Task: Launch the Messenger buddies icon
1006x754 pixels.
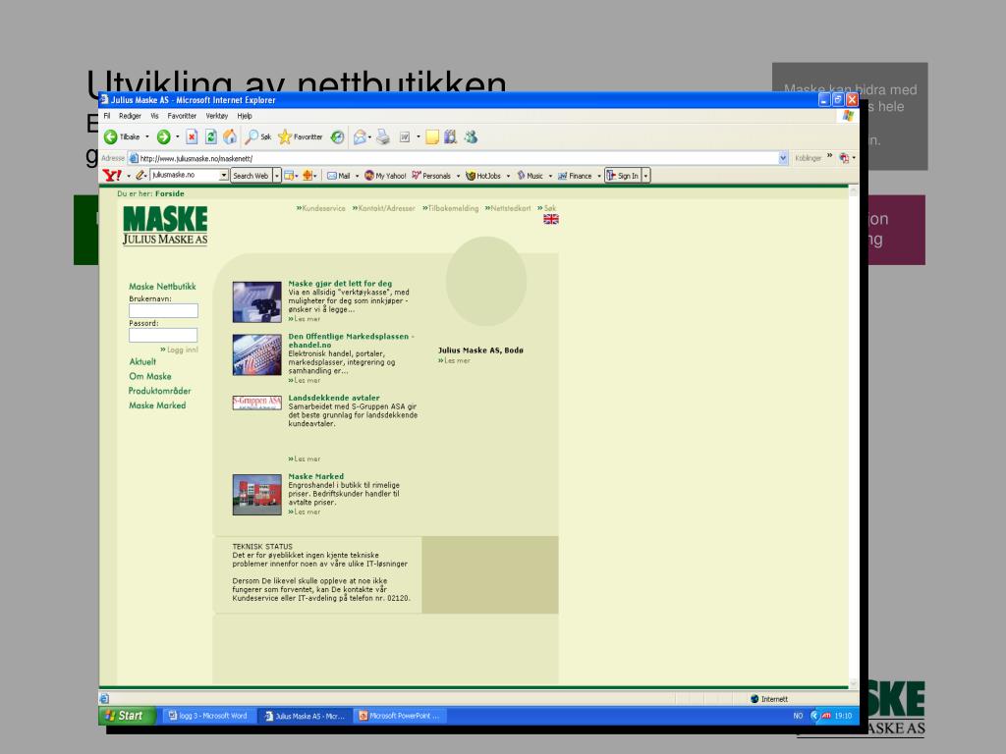Action: point(471,137)
